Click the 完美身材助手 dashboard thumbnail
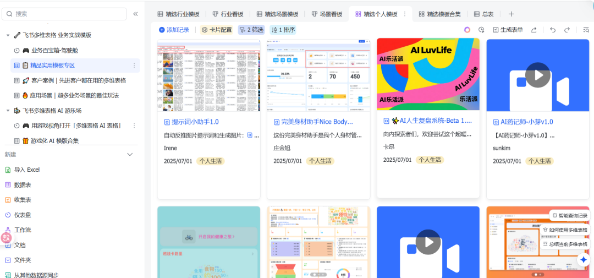Image resolution: width=594 pixels, height=278 pixels. pos(318,75)
